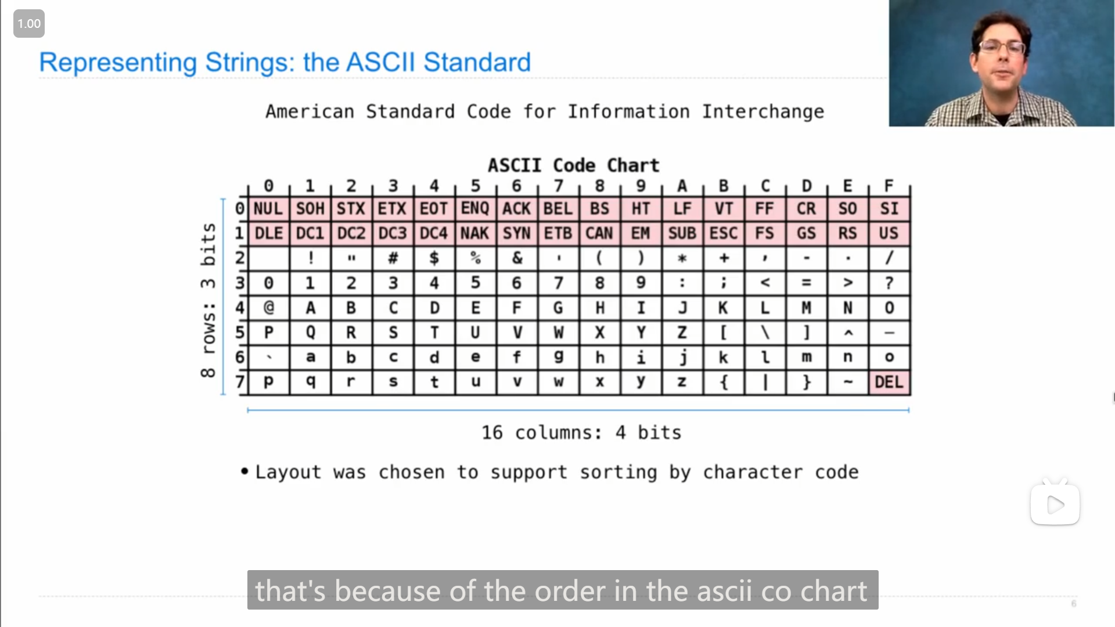Click the 1.00 playback speed badge
This screenshot has height=627, width=1115.
[28, 24]
